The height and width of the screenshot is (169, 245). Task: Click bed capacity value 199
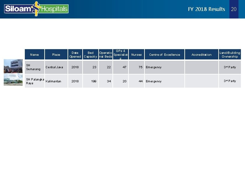pyautogui.click(x=94, y=81)
